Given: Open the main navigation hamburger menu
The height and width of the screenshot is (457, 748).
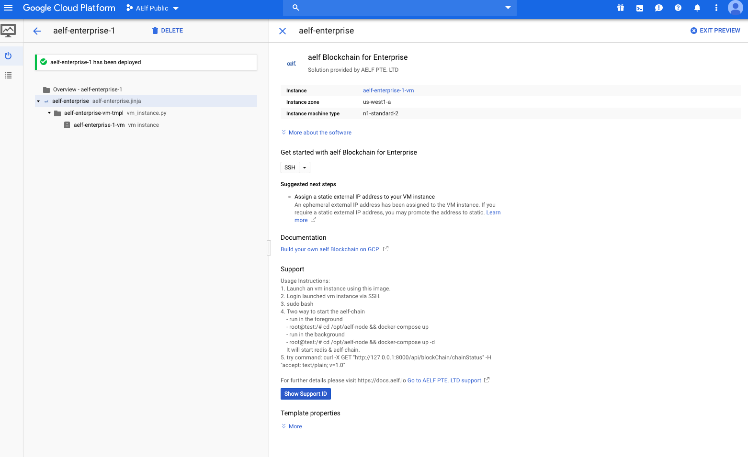Looking at the screenshot, I should [8, 8].
